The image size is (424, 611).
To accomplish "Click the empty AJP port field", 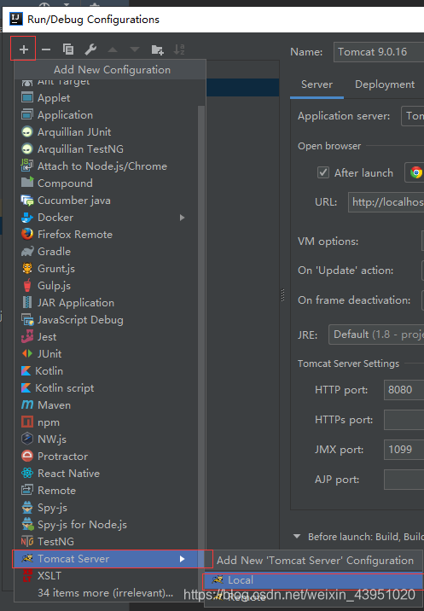I will [x=404, y=480].
